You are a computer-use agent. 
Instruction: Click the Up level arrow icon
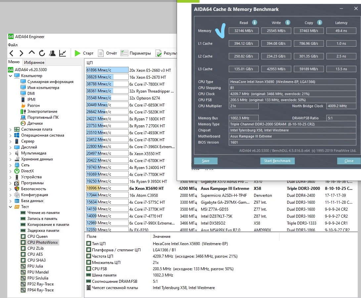(x=31, y=53)
